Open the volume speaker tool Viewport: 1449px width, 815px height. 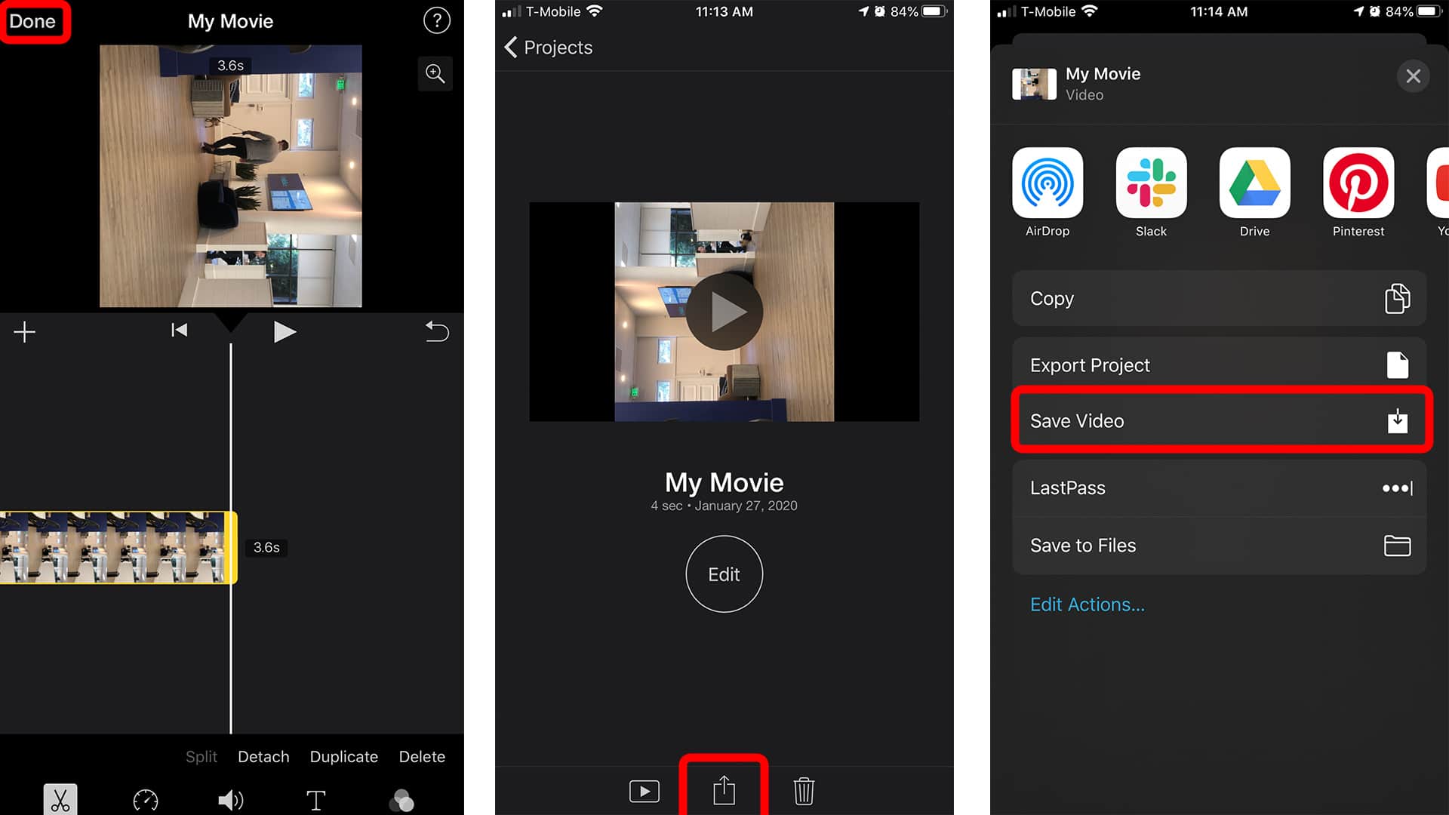pos(231,800)
